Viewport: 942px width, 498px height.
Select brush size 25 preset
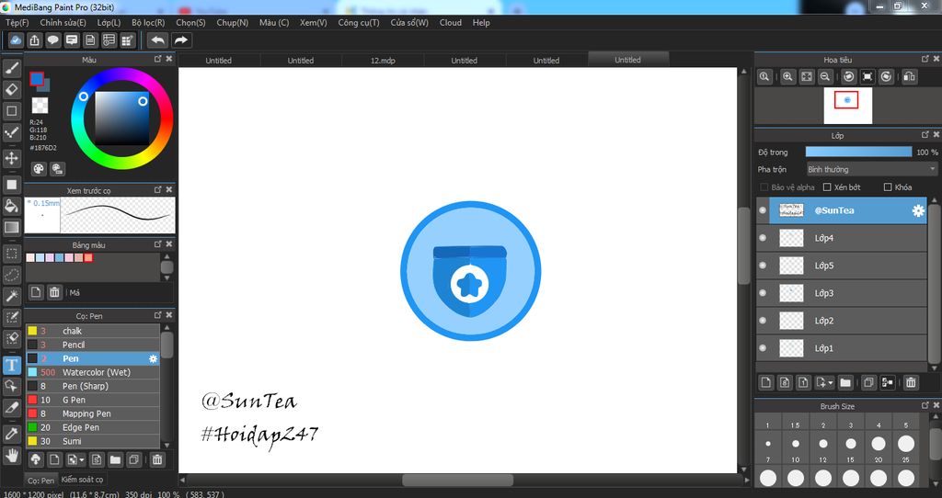coord(906,478)
